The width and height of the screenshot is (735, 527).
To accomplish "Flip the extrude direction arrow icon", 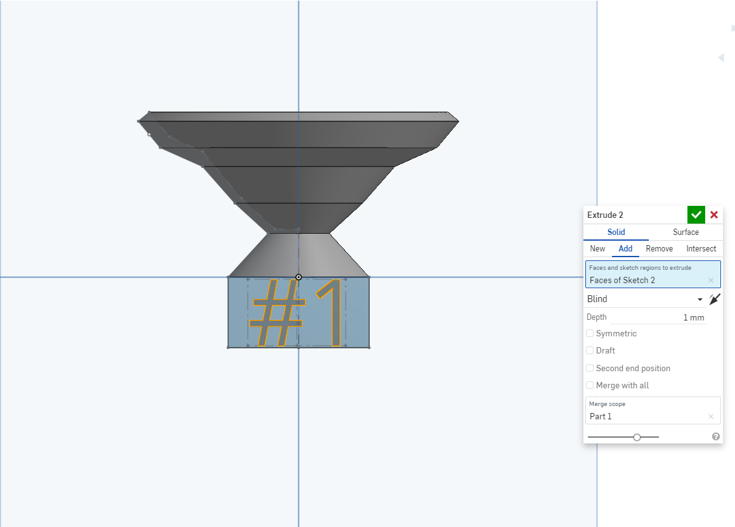I will coord(715,298).
